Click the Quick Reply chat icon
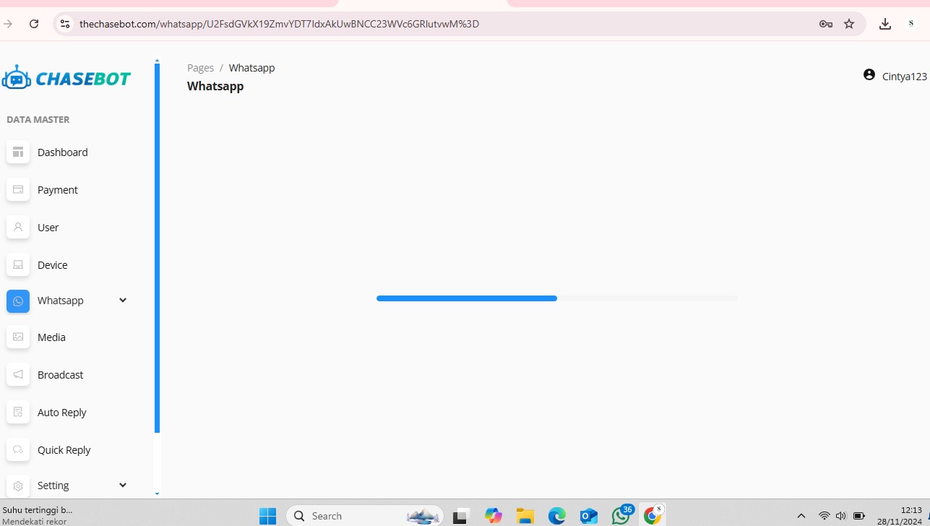930x526 pixels. pos(18,450)
